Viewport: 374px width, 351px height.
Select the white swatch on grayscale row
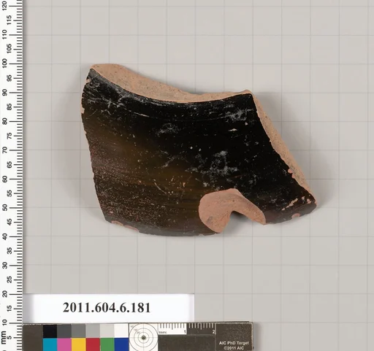[121, 331]
